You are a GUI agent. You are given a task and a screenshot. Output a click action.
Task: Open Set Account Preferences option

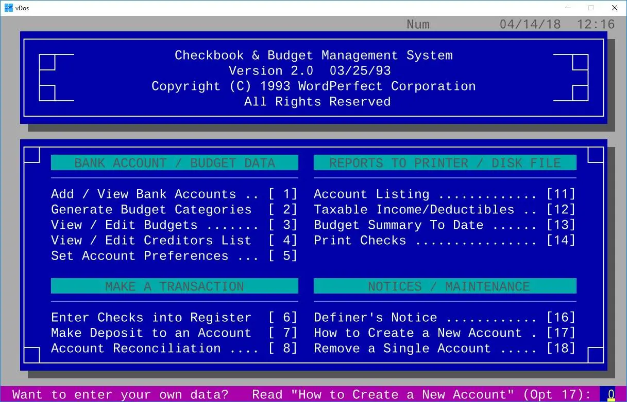(x=174, y=256)
